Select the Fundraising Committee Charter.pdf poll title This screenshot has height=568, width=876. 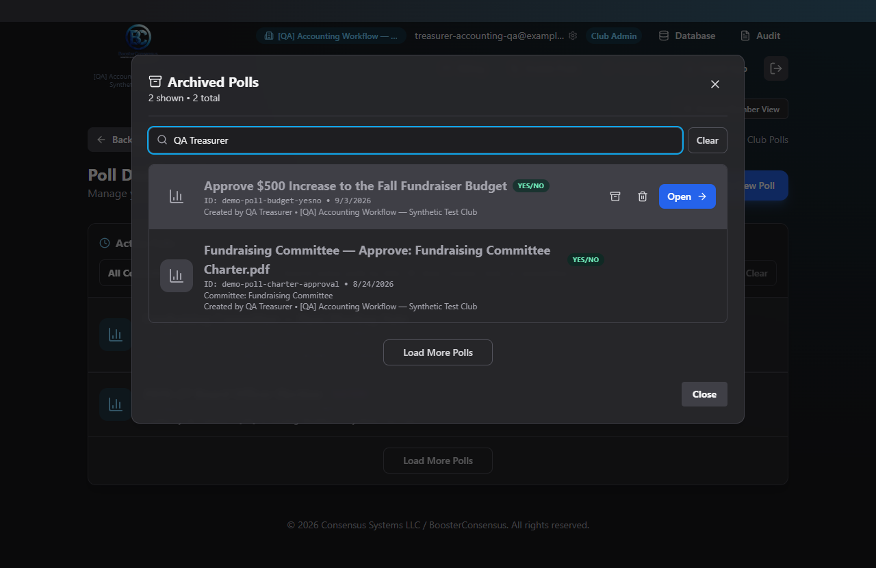point(377,260)
